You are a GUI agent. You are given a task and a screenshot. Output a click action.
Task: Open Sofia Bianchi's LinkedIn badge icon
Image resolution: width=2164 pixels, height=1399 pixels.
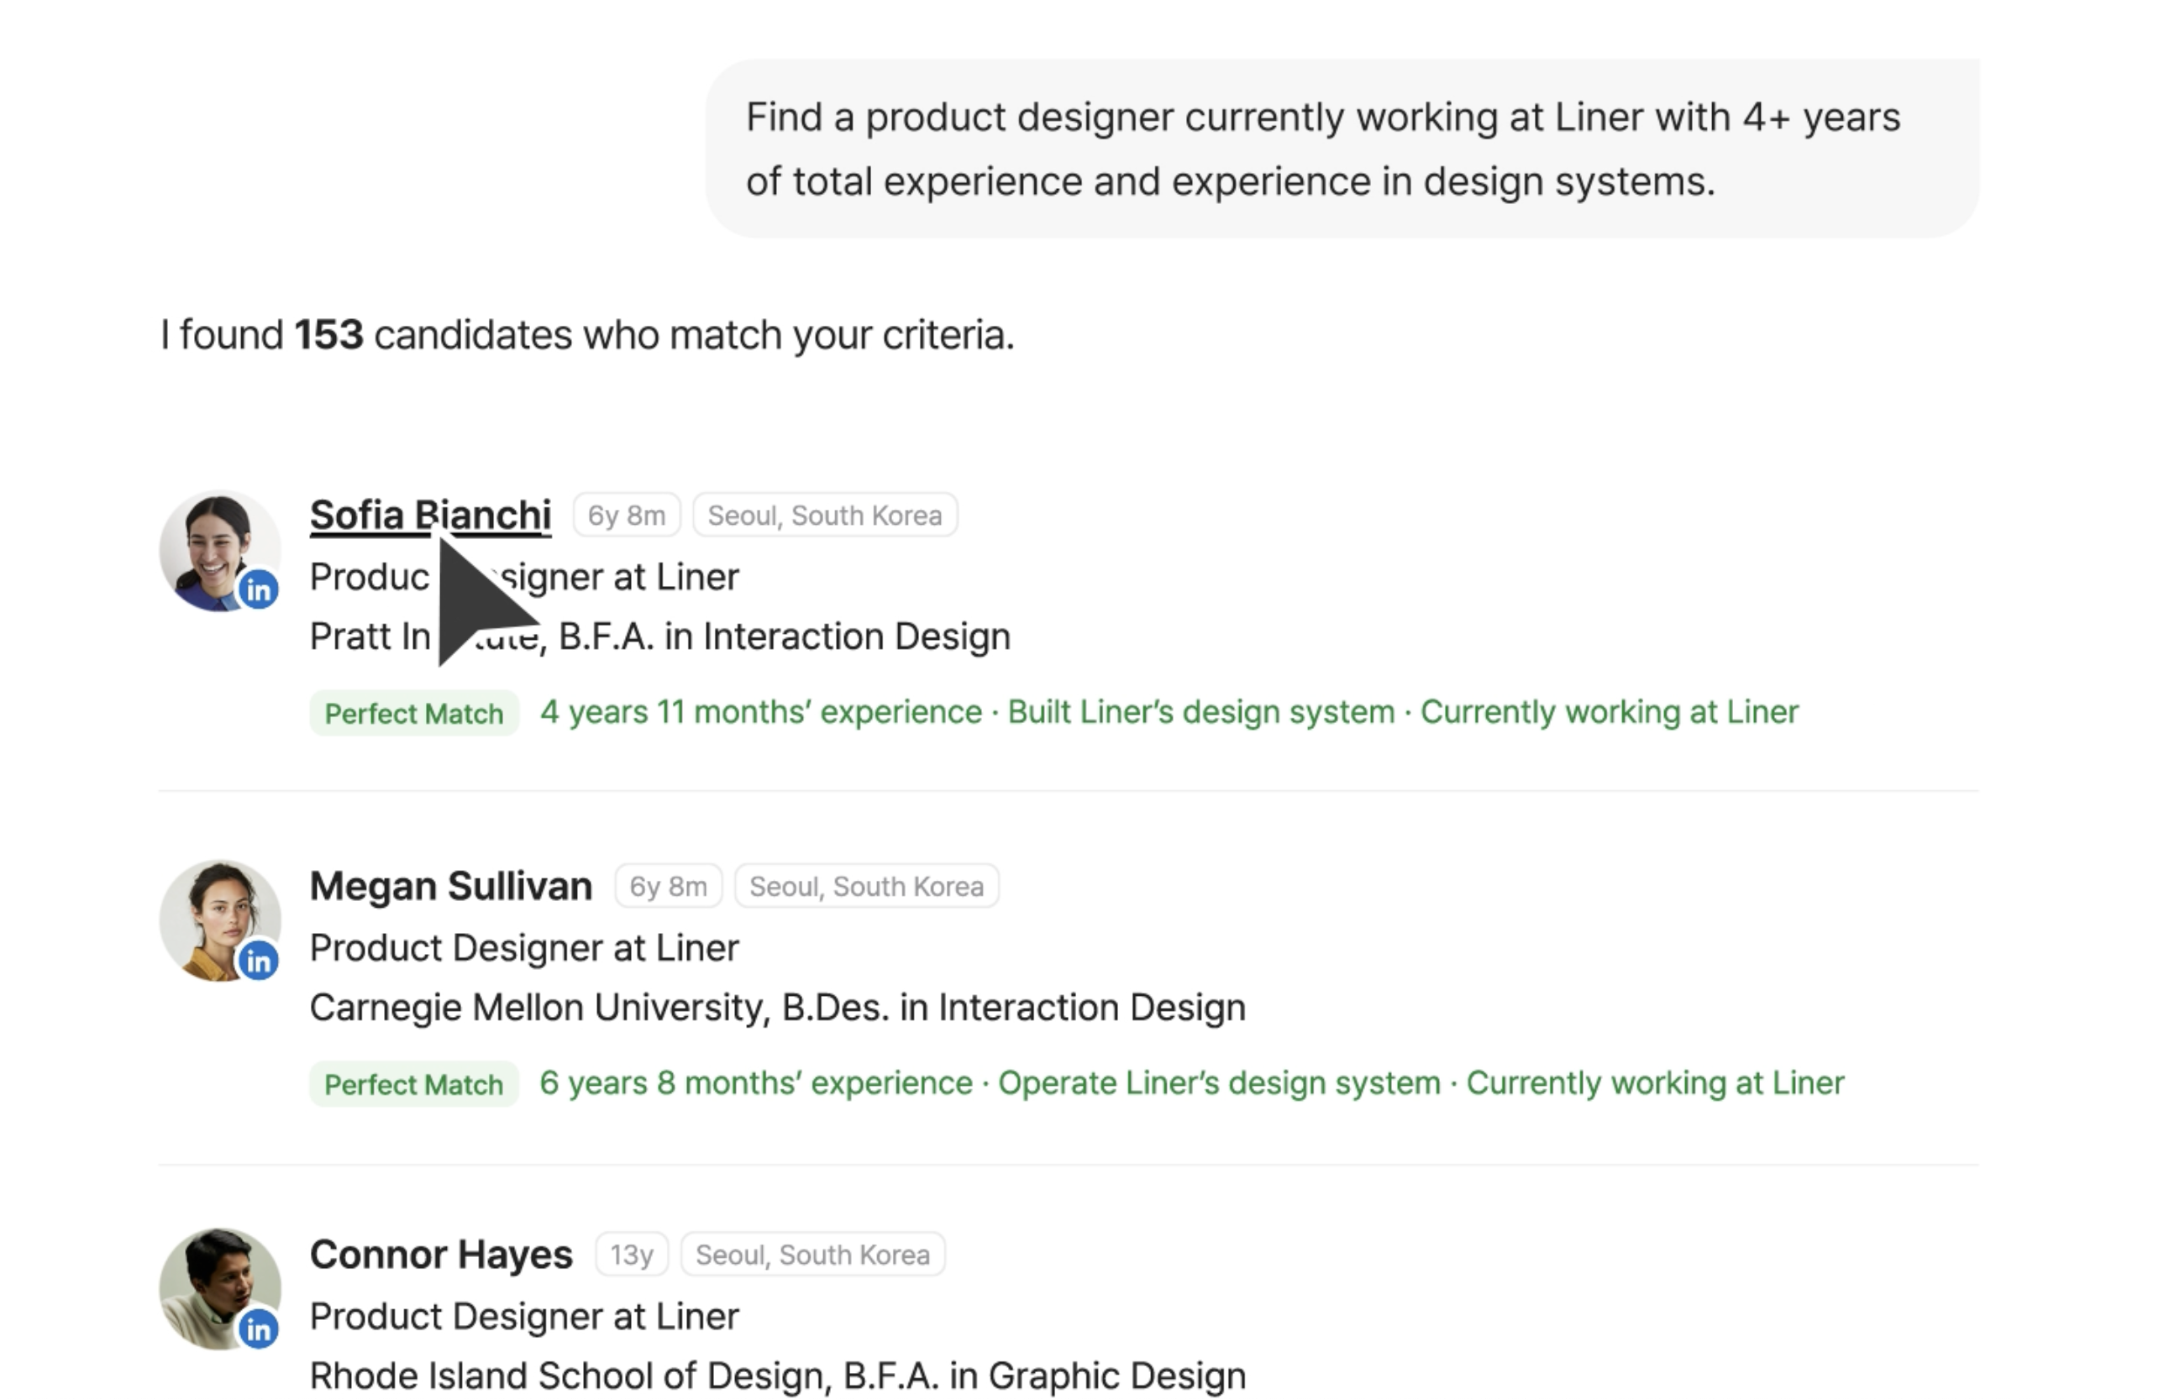click(x=259, y=590)
